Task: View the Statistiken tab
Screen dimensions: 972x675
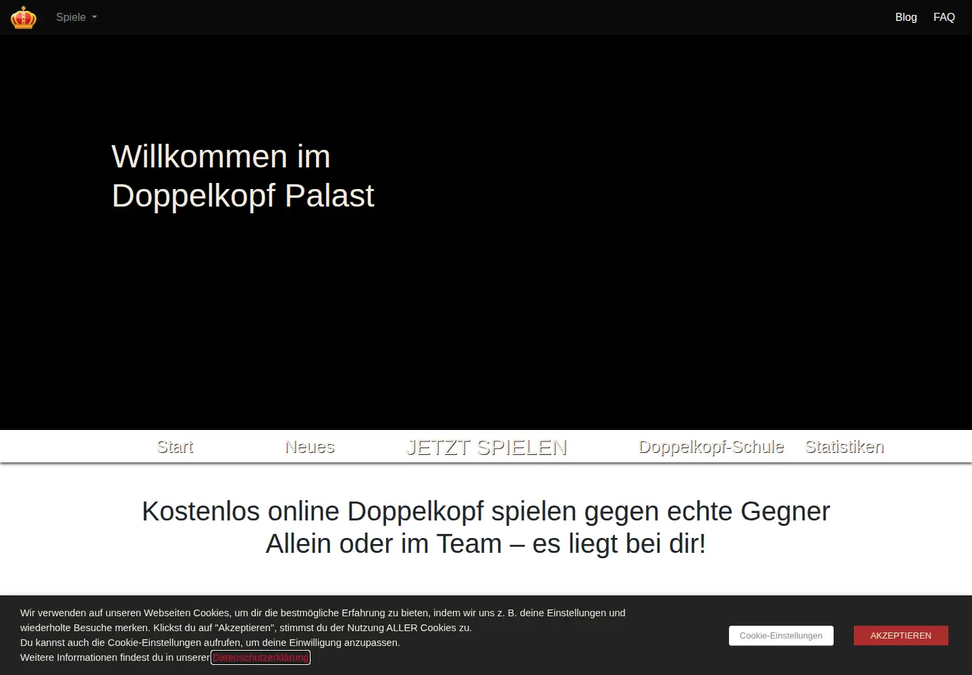Action: (x=844, y=447)
